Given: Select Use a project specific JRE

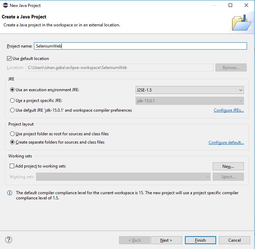Looking at the screenshot, I should coord(12,101).
